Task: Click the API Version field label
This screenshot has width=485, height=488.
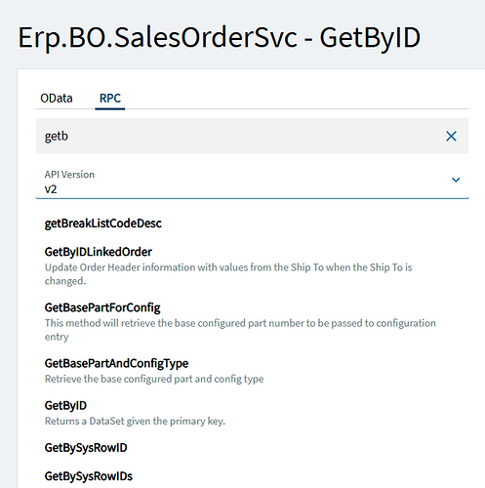Action: tap(69, 175)
